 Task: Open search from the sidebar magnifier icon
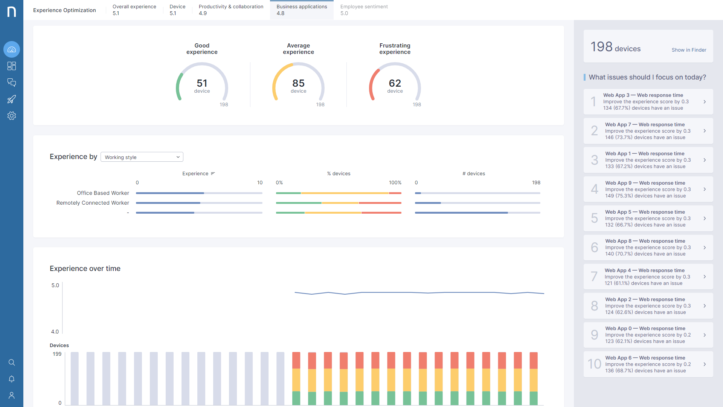[12, 363]
